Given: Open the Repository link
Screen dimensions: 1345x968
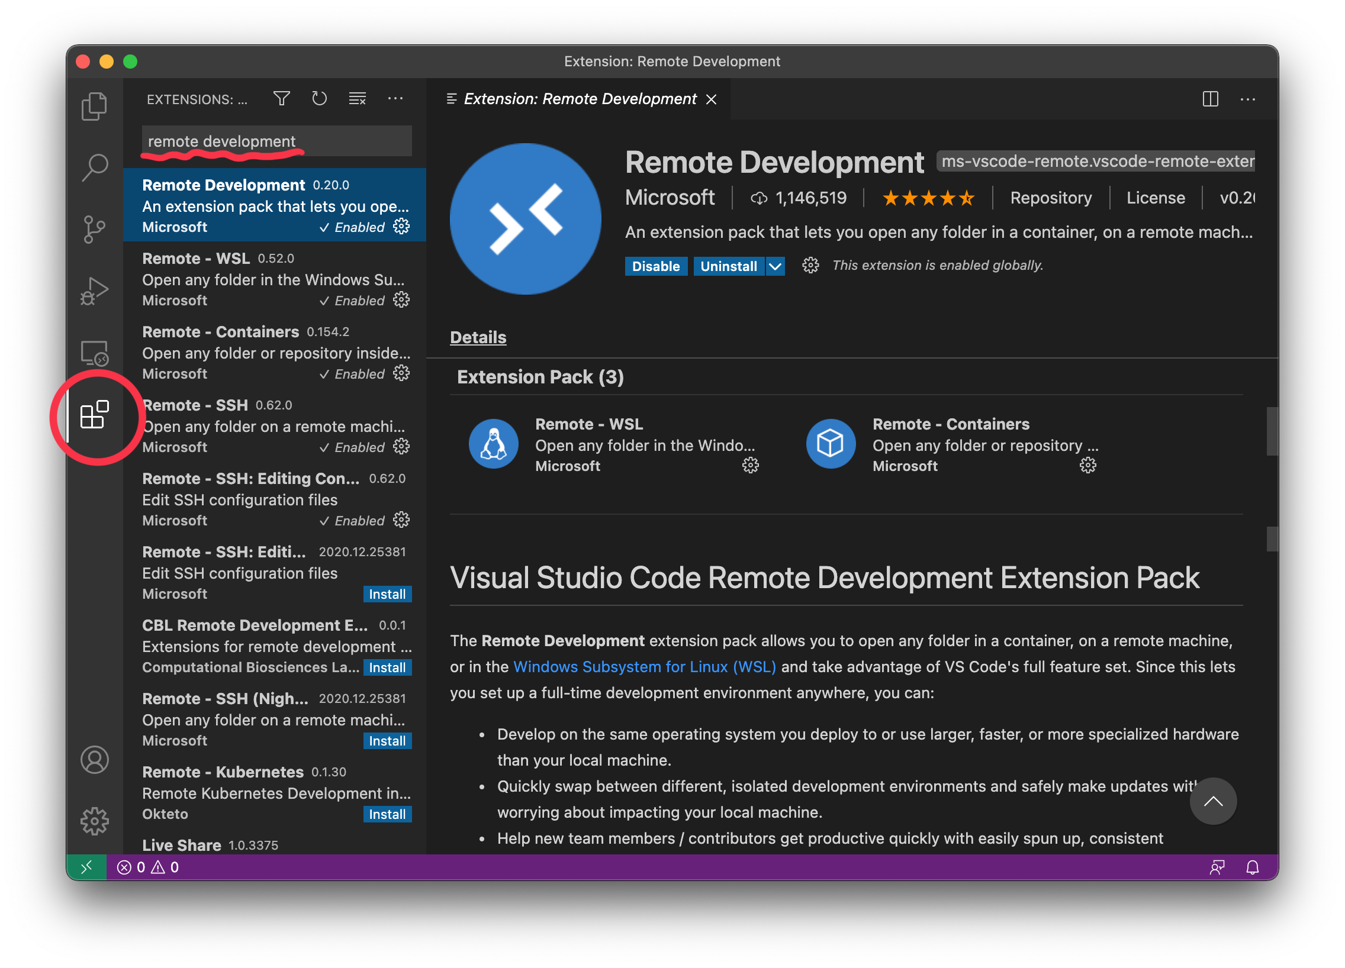Looking at the screenshot, I should [1051, 198].
